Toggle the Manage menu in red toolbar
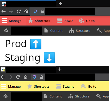The width and height of the screenshot is (110, 101). click(12, 21)
